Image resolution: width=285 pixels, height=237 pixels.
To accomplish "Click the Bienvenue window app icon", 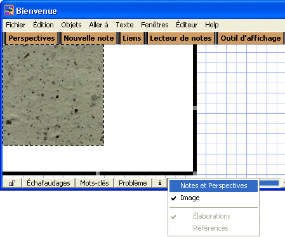I will click(x=9, y=10).
